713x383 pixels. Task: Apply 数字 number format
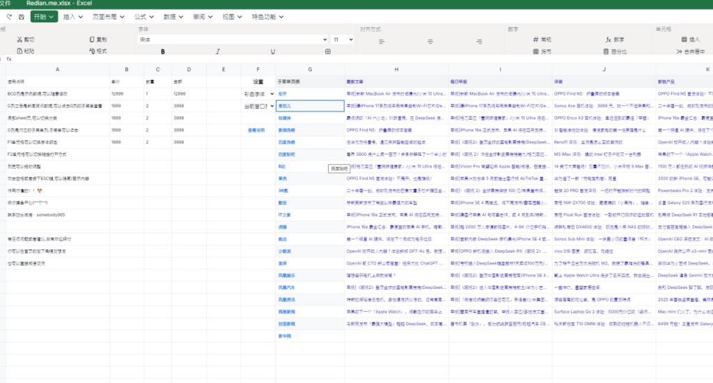615,40
